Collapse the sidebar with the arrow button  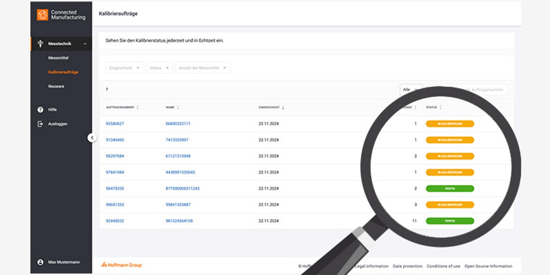(92, 138)
